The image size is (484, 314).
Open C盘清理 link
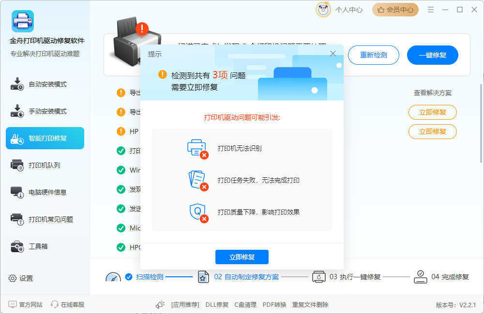(x=245, y=305)
